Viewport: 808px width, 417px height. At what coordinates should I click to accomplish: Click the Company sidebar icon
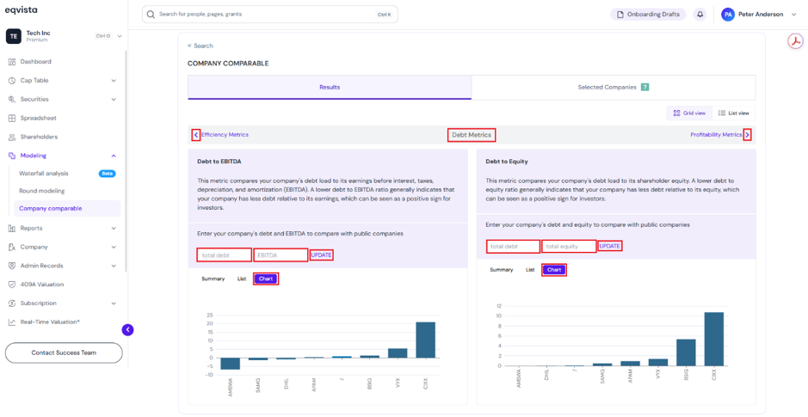click(x=12, y=247)
